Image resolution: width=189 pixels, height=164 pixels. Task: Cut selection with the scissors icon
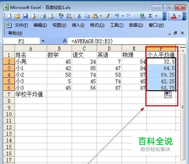click(x=79, y=16)
